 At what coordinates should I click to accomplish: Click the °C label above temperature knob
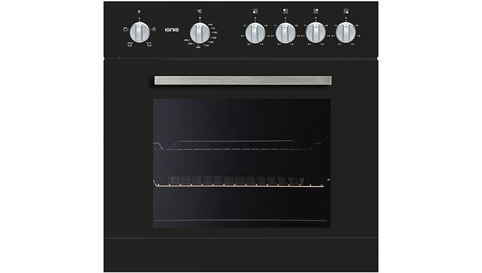[x=200, y=11]
